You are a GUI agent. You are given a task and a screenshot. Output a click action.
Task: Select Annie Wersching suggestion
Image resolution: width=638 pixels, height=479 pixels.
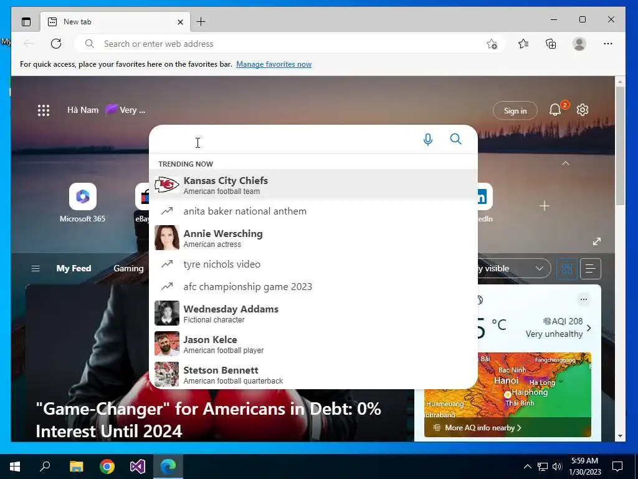tap(313, 238)
